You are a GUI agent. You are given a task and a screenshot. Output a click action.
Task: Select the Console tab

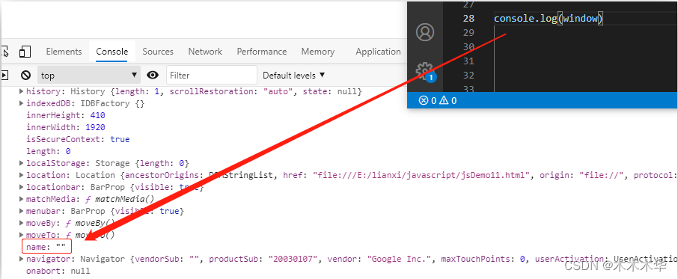tap(112, 52)
